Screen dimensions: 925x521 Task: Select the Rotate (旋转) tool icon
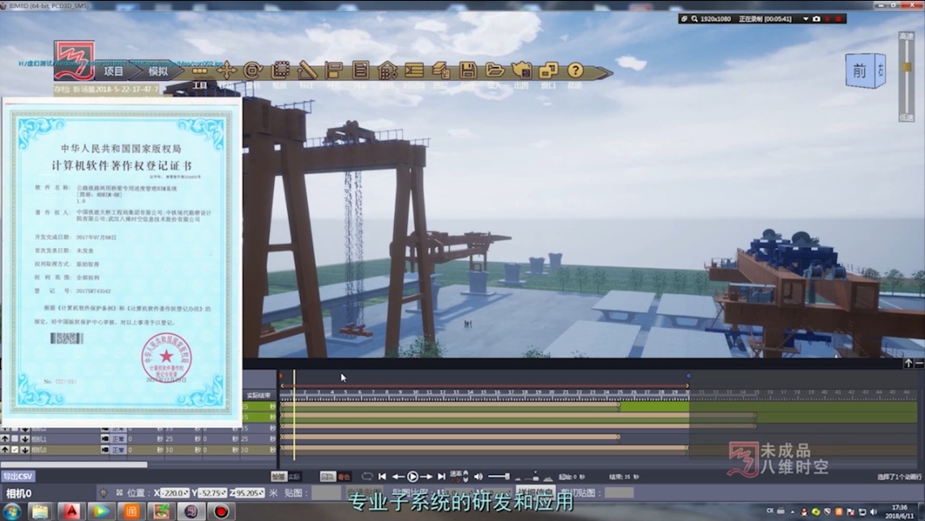click(x=253, y=70)
